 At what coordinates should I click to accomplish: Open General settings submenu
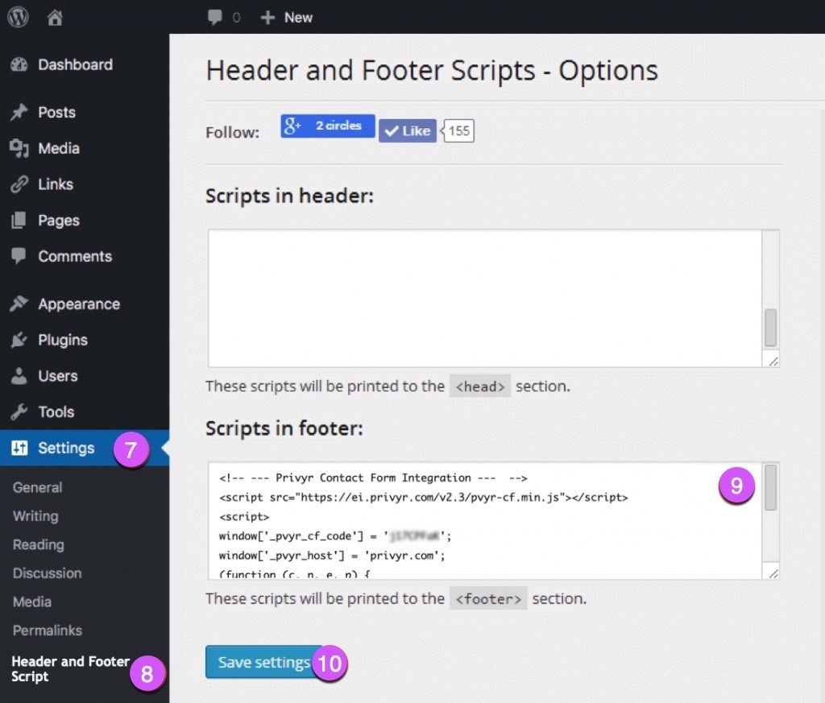pyautogui.click(x=37, y=487)
